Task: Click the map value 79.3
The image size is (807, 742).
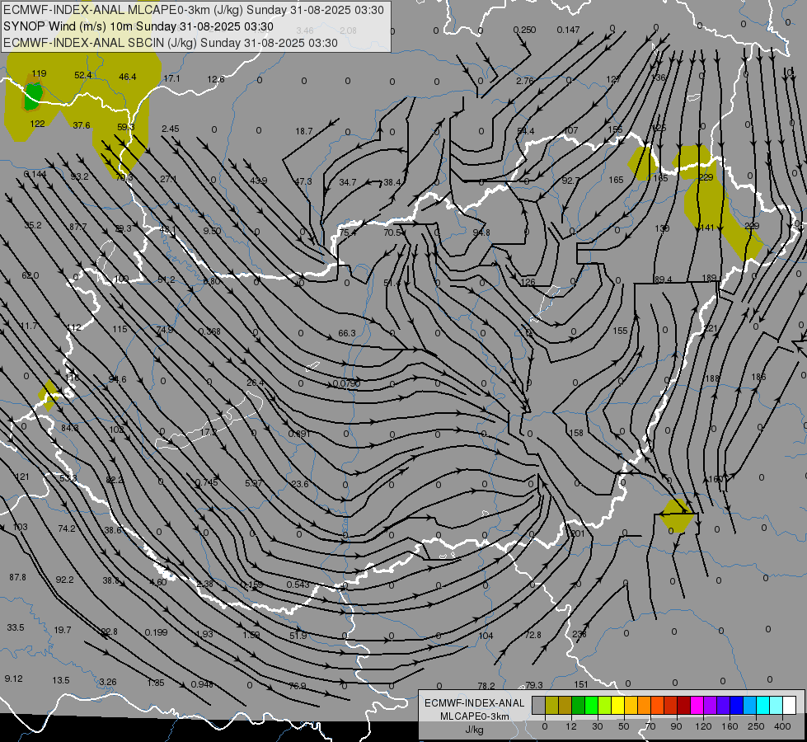Action: [533, 685]
